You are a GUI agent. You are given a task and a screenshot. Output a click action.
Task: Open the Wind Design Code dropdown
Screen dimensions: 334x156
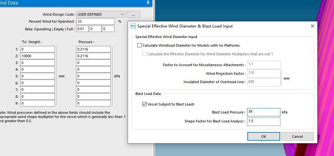coord(100,14)
